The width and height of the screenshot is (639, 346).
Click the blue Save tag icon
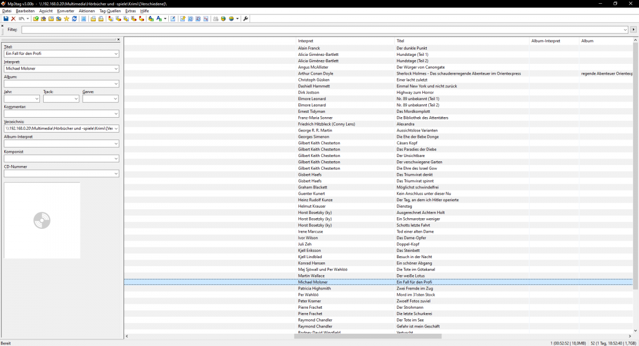tap(6, 19)
